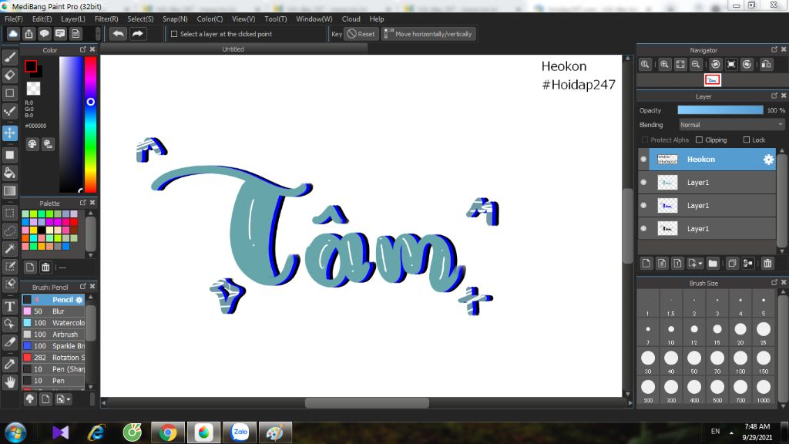Open the Cloud menu
789x444 pixels.
[351, 18]
